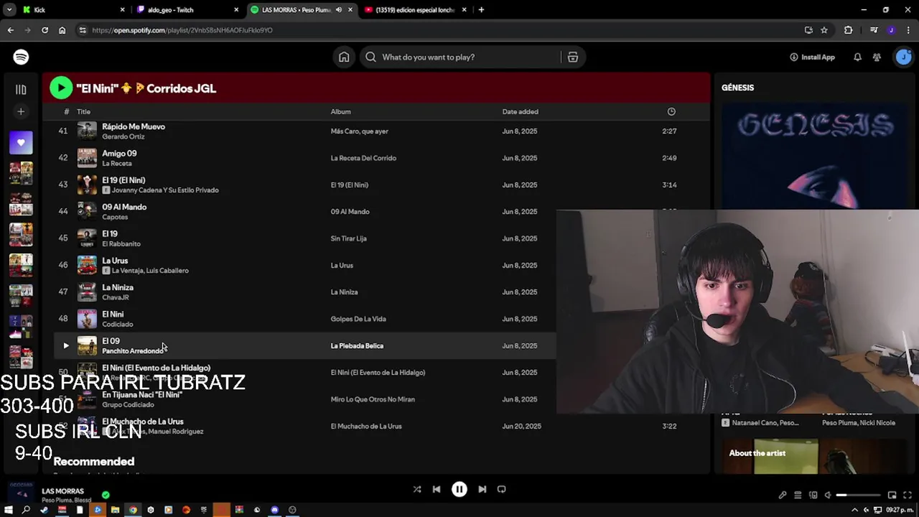Go to Spotify Home
This screenshot has height=517, width=919.
point(344,57)
